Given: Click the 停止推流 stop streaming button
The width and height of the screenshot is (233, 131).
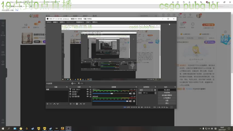Looking at the screenshot, I should click(167, 90).
